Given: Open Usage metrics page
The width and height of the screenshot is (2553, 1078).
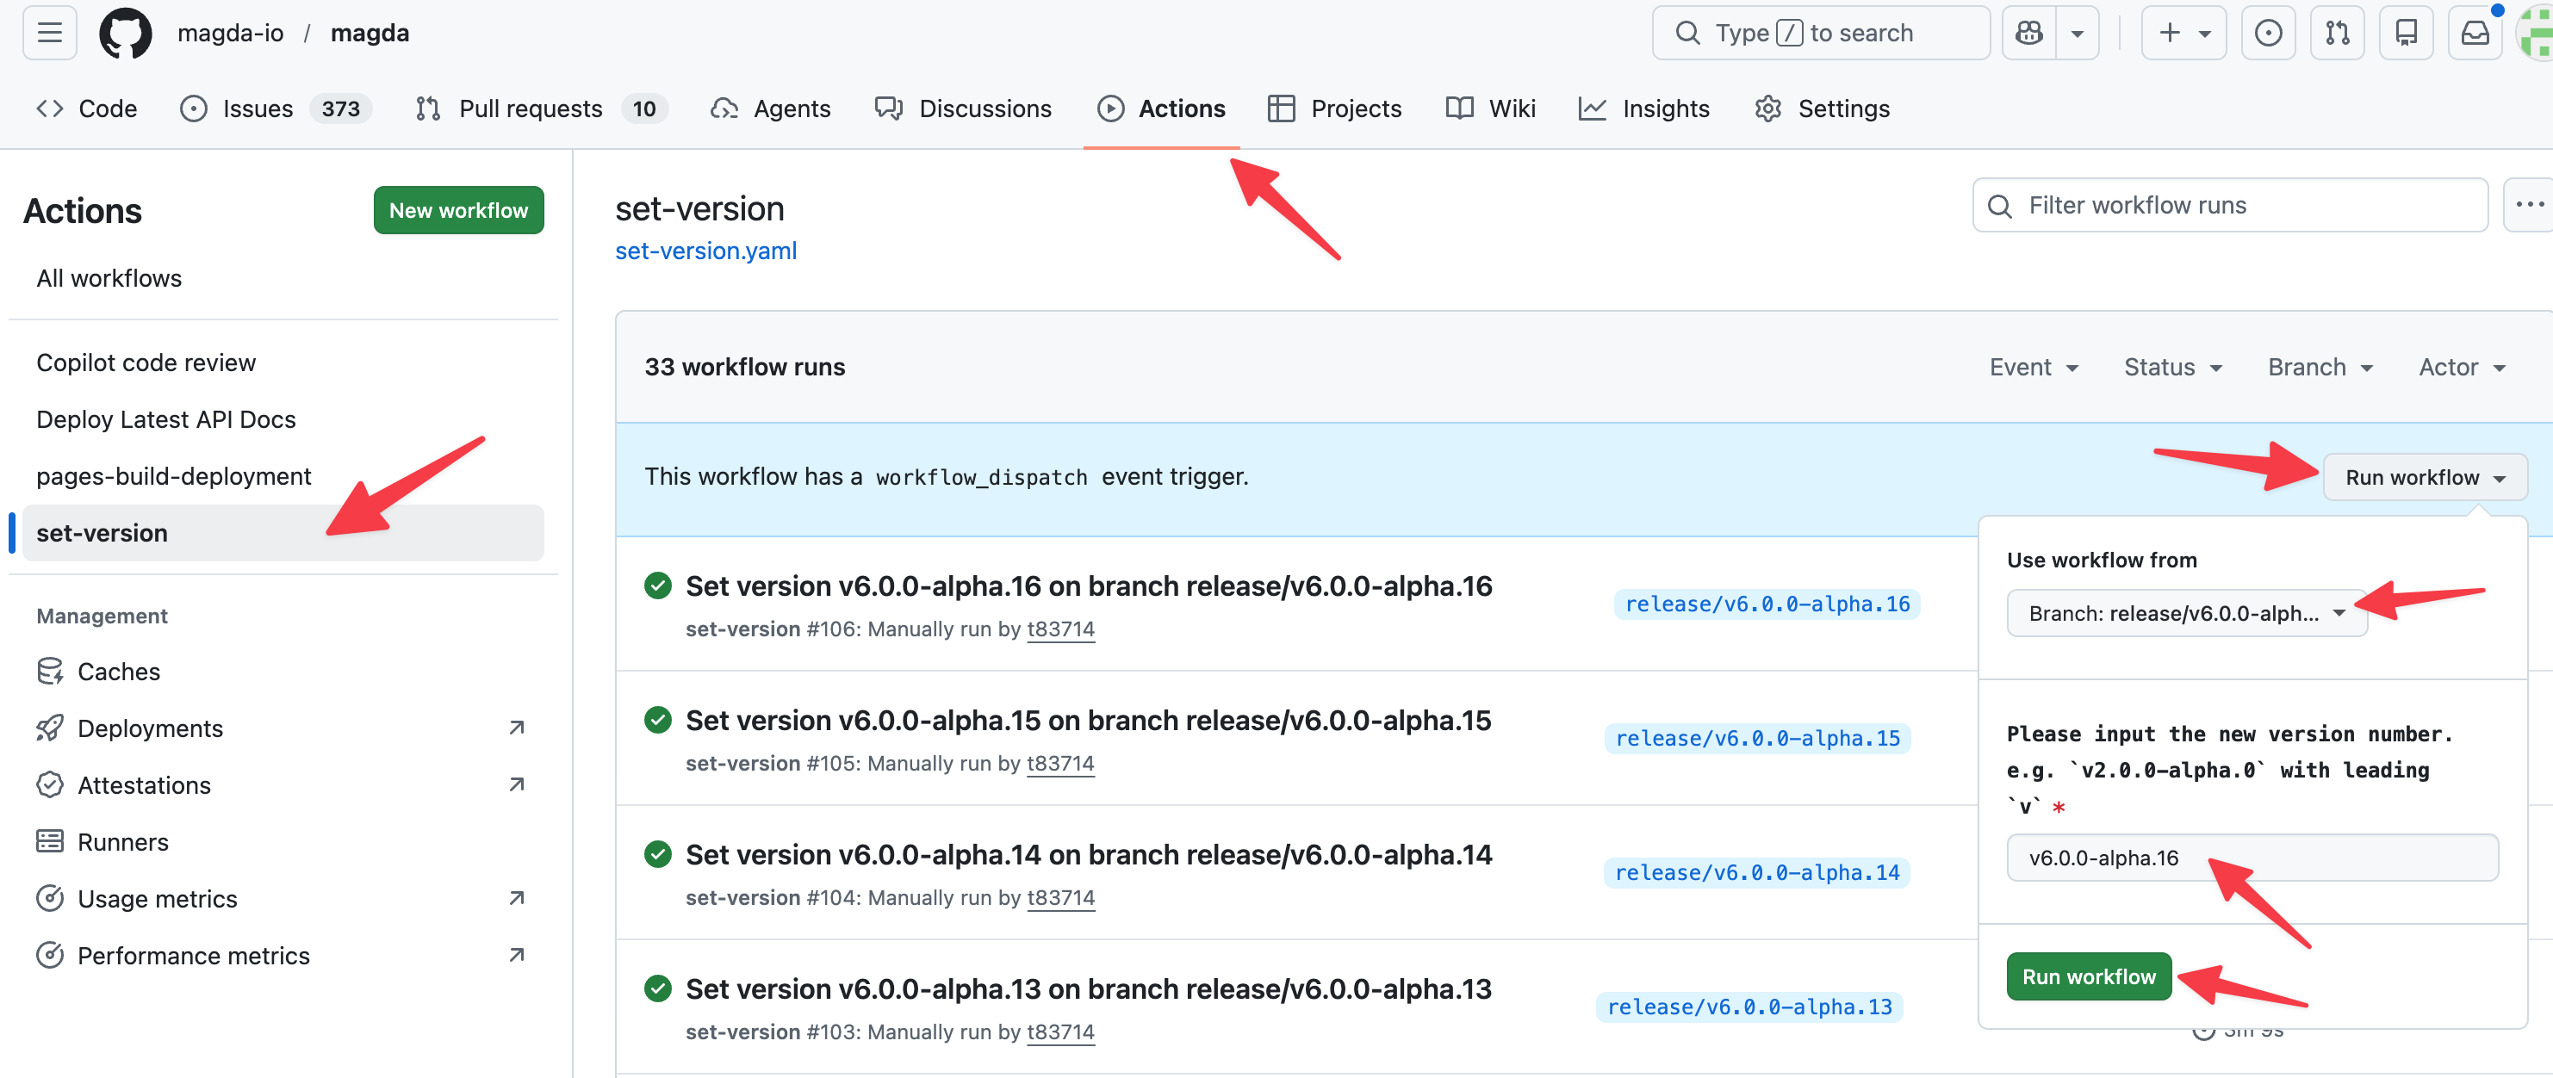Looking at the screenshot, I should [x=283, y=899].
